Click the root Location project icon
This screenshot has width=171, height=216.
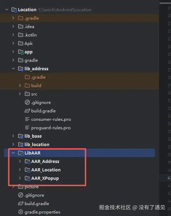(x=14, y=10)
